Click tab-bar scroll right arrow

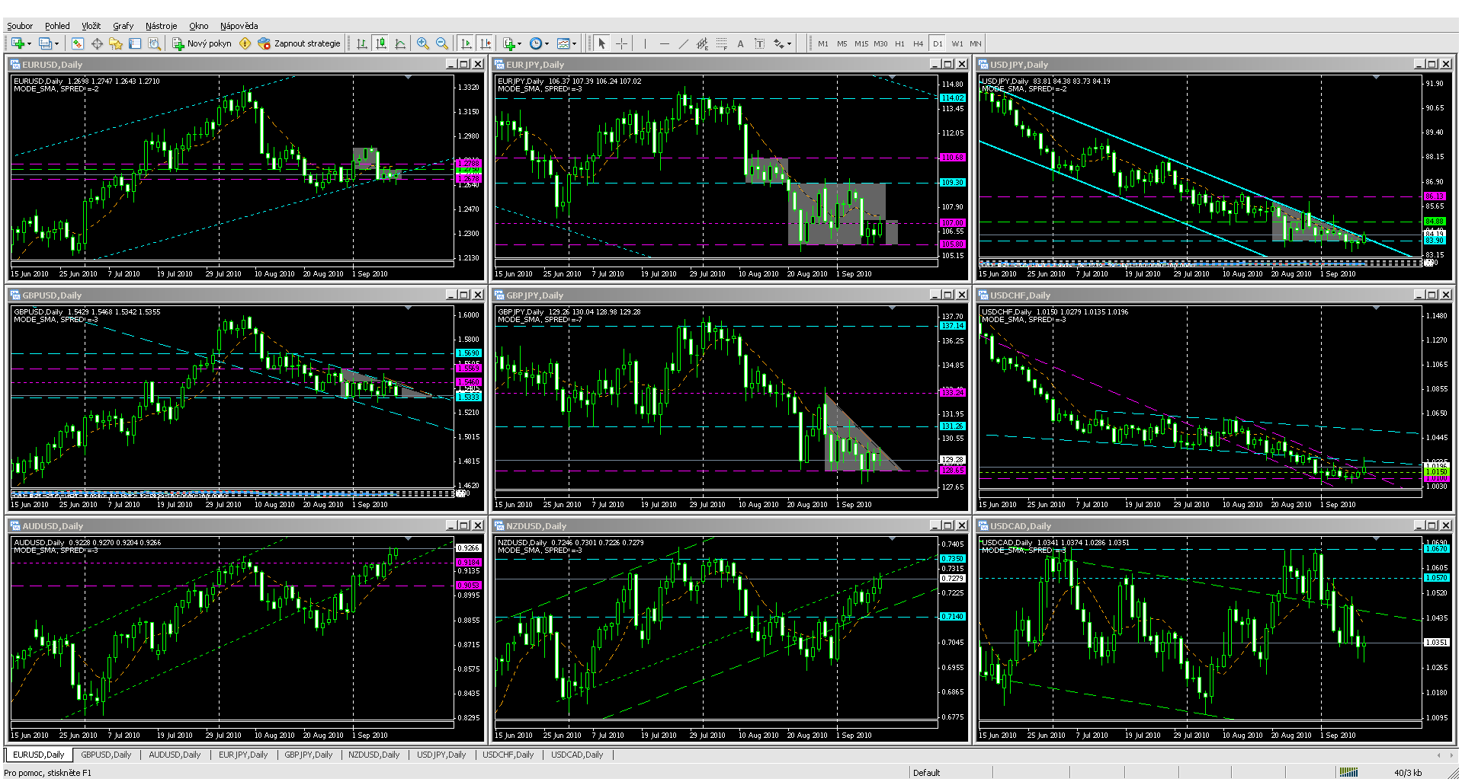coord(1451,755)
